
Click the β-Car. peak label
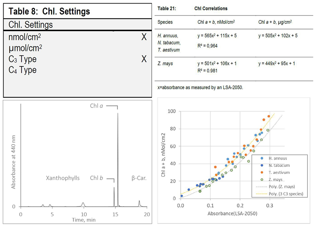click(x=139, y=178)
